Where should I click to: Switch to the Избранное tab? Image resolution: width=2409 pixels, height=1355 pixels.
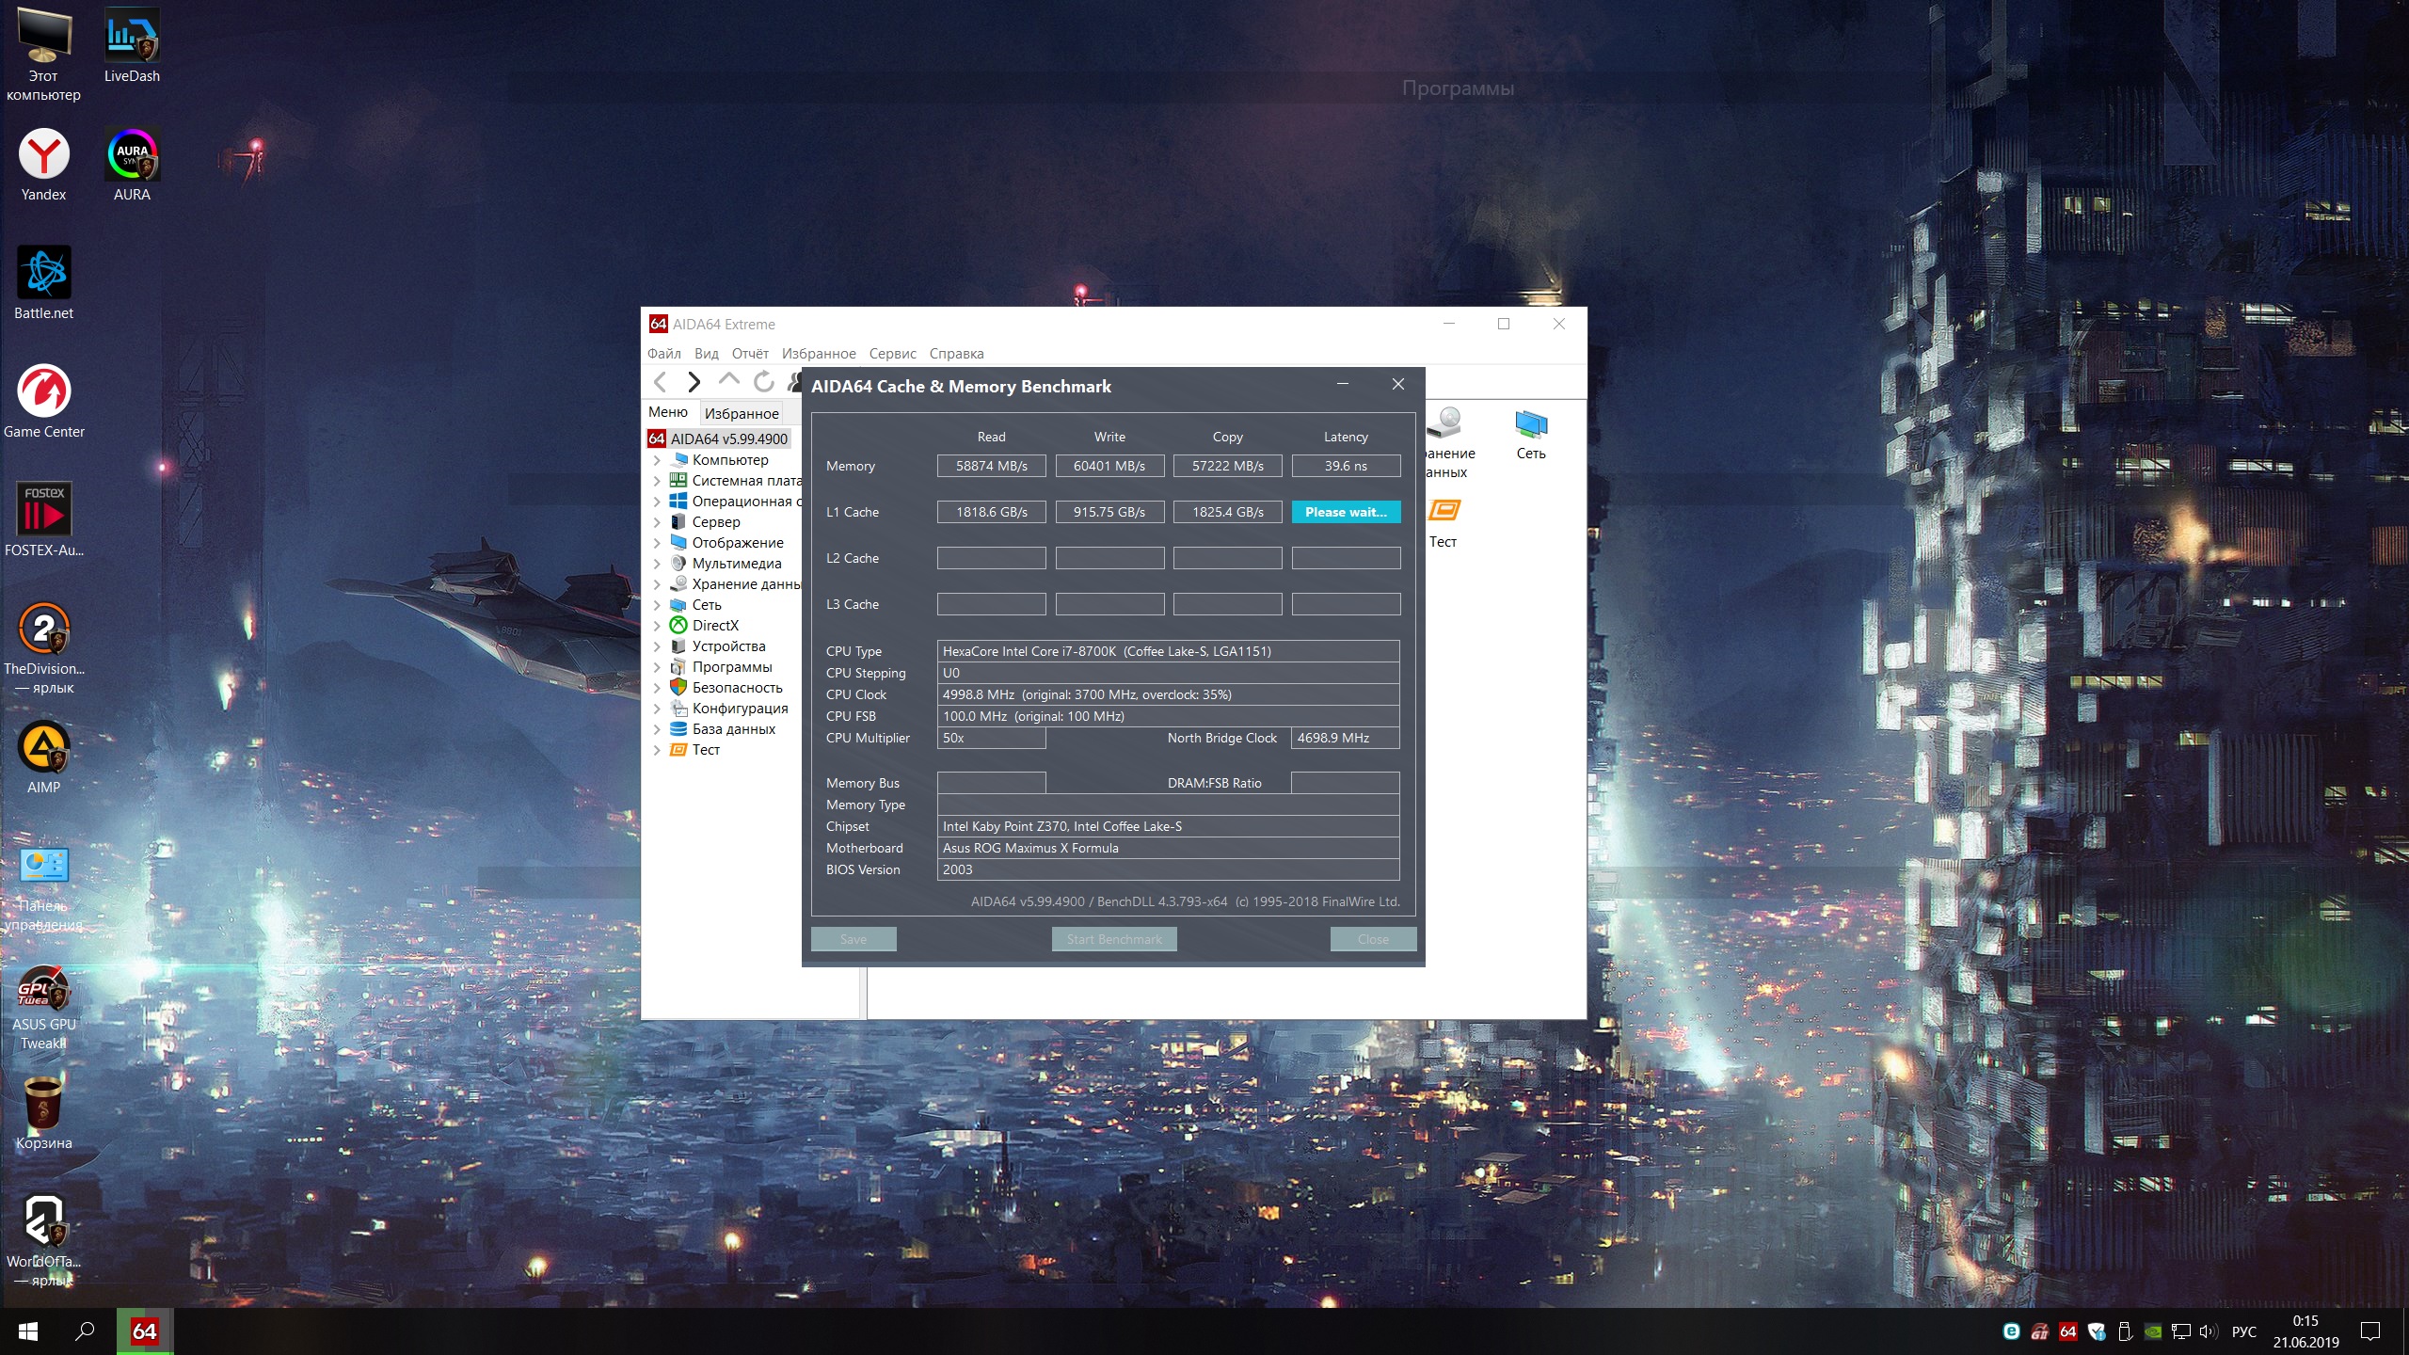742,413
